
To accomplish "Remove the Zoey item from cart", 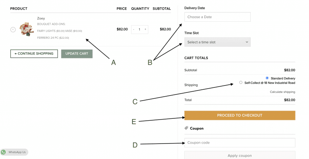I will (13, 29).
